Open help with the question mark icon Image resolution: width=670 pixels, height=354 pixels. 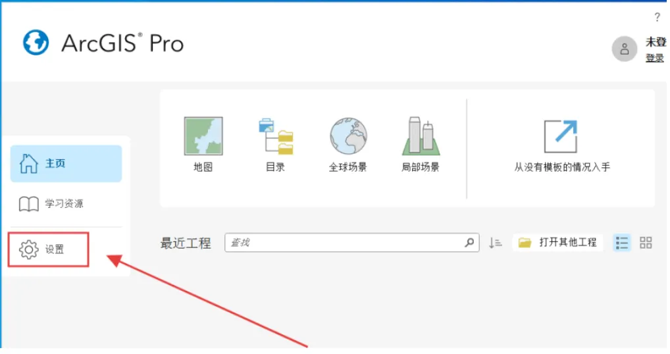[657, 18]
